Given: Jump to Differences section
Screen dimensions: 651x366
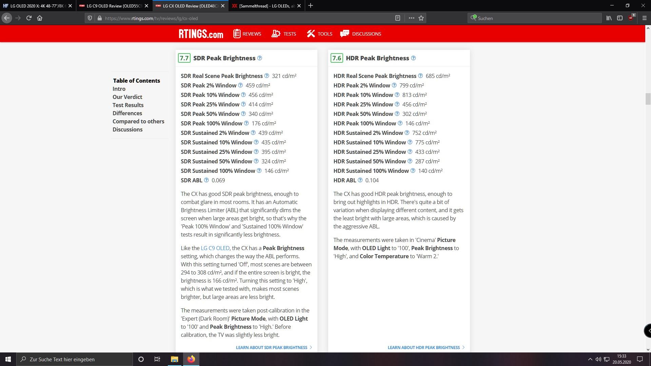Looking at the screenshot, I should pos(127,113).
